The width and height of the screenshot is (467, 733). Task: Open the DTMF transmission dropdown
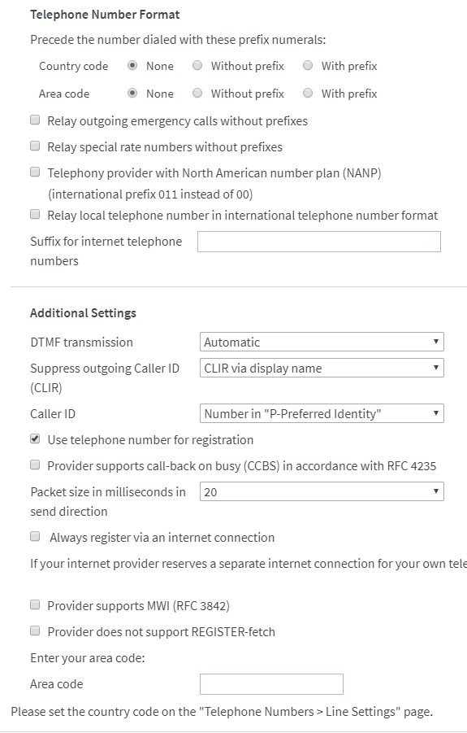[322, 342]
